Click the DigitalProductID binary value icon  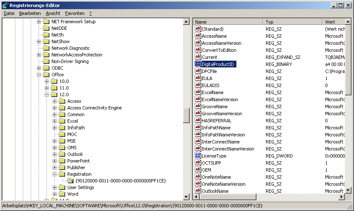pyautogui.click(x=198, y=64)
